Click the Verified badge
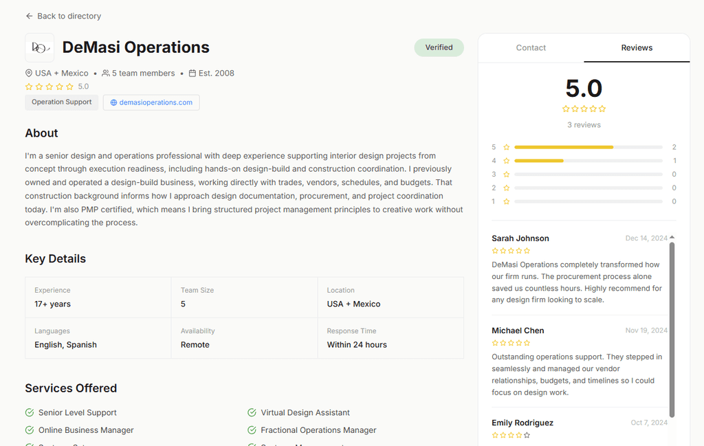The image size is (704, 446). coord(439,47)
